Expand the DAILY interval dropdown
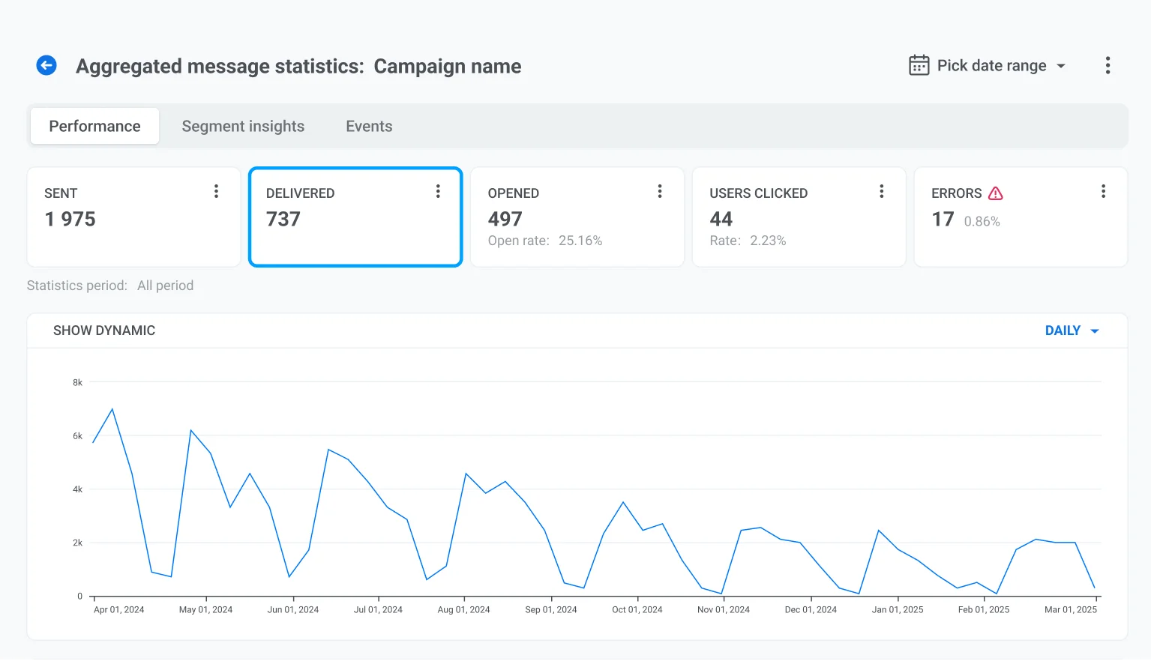 click(x=1063, y=330)
